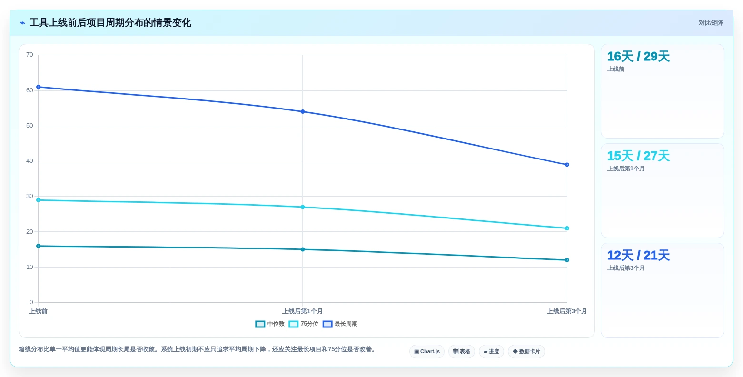The height and width of the screenshot is (377, 743).
Task: Click the 数据卡片 tag chip
Action: click(526, 352)
